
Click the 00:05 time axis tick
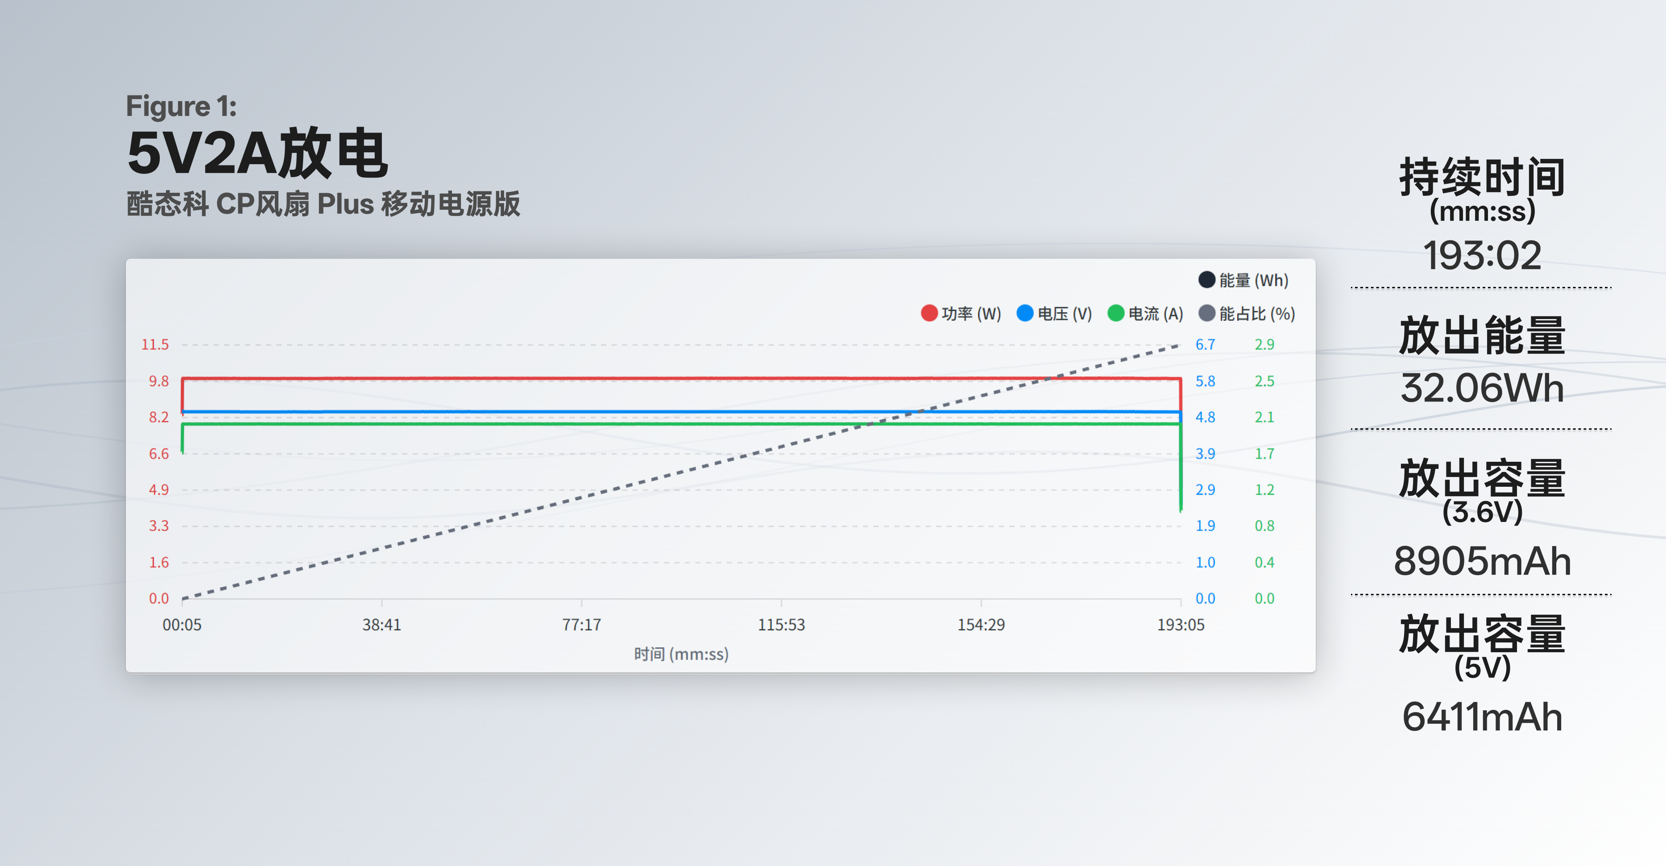(182, 625)
